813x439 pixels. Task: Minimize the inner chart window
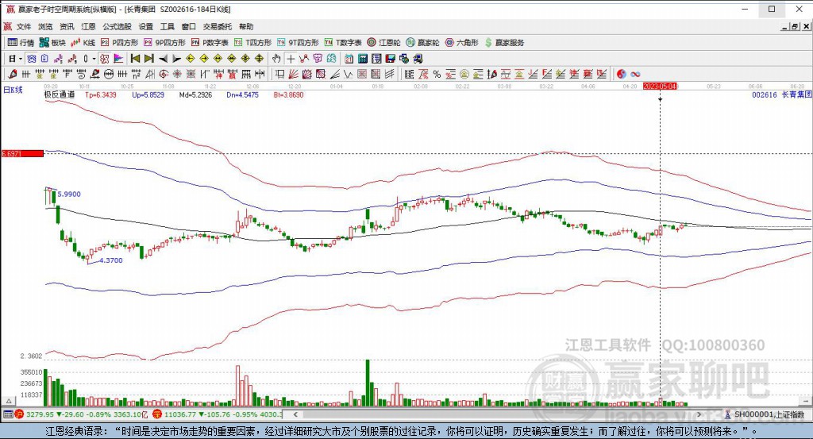(x=784, y=26)
